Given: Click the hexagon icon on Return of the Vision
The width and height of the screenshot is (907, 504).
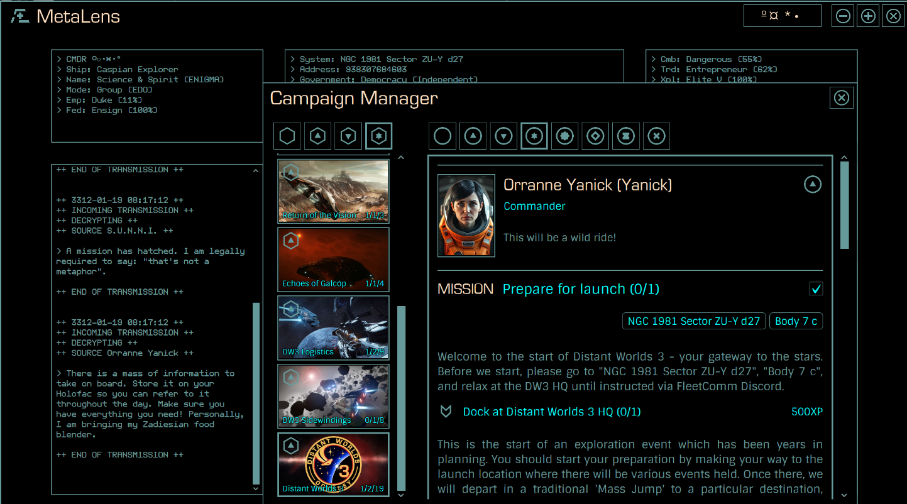Looking at the screenshot, I should pos(290,172).
